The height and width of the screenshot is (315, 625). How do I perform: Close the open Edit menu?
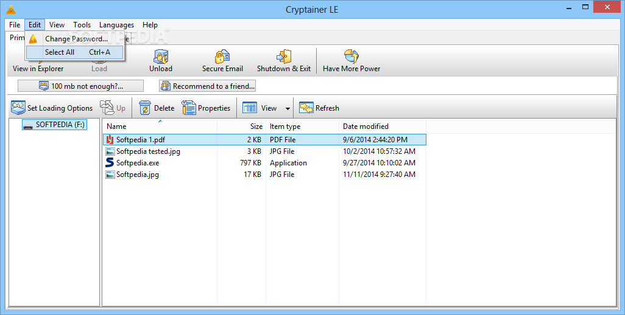[x=35, y=25]
